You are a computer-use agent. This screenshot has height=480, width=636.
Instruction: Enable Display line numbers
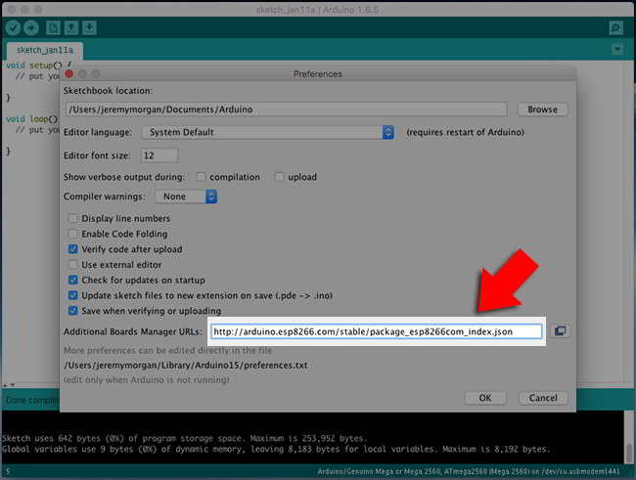pos(73,219)
